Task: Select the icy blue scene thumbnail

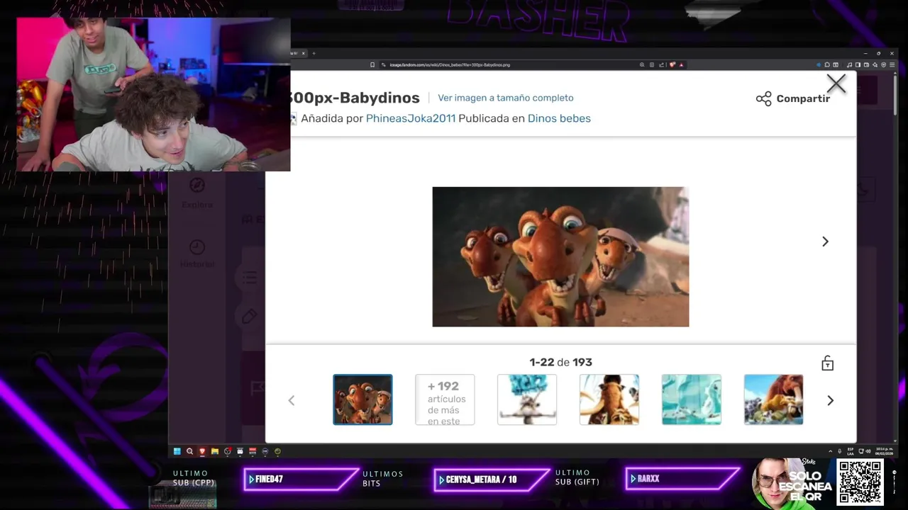Action: (x=692, y=399)
